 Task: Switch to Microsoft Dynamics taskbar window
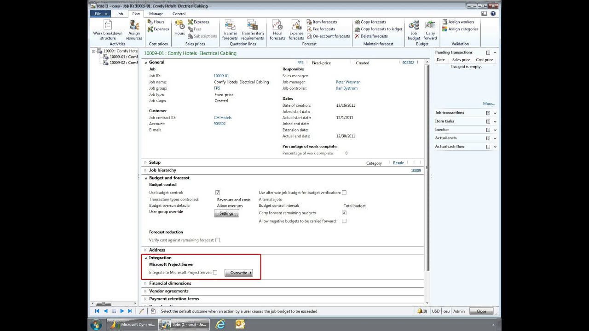tap(133, 325)
